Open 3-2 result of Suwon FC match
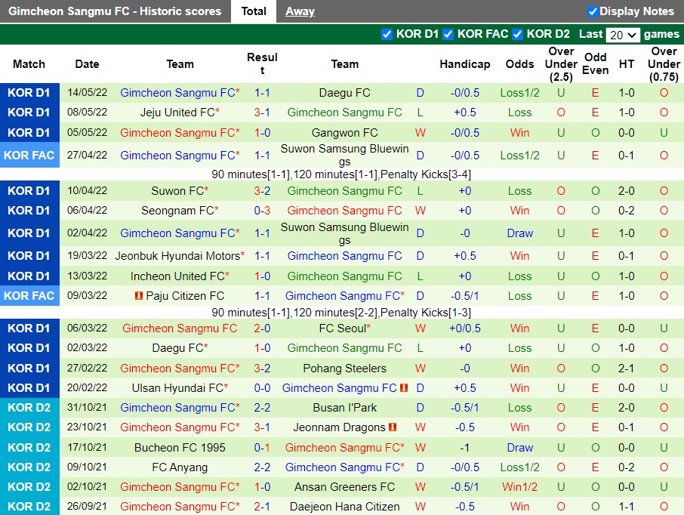The height and width of the screenshot is (515, 684). pos(262,191)
